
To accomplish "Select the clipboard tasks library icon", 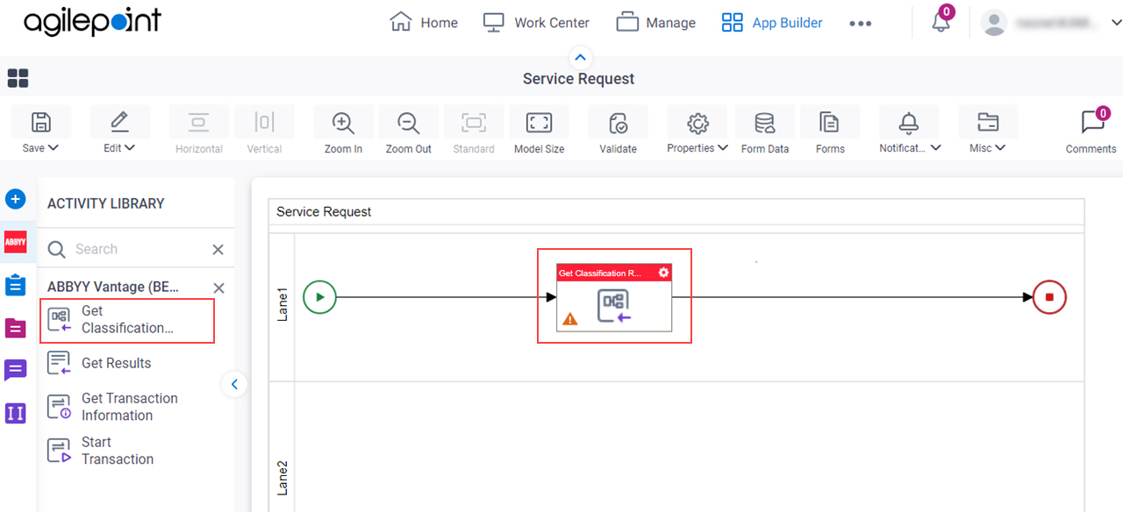I will coord(16,285).
